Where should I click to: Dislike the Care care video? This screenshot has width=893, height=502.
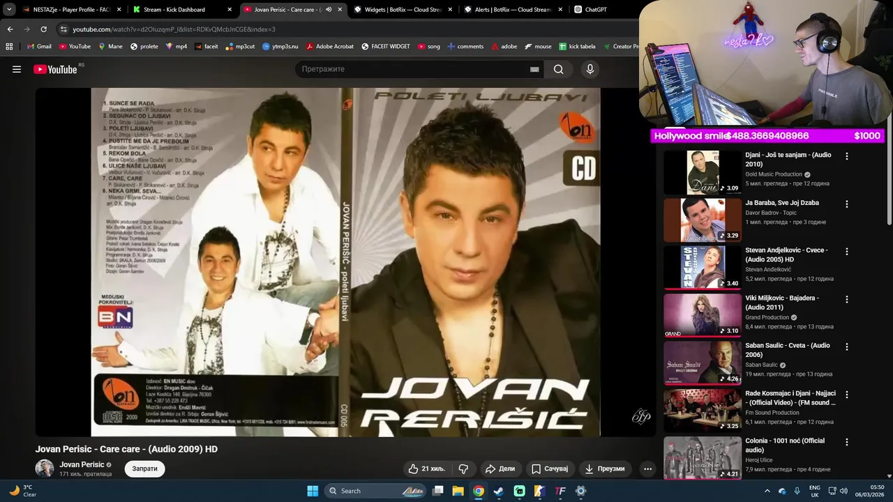coord(463,469)
